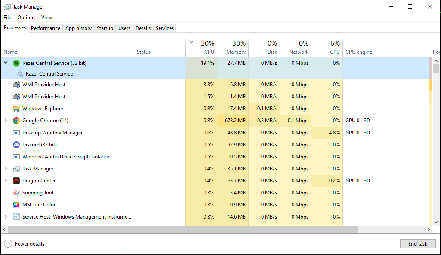441x255 pixels.
Task: Click the sort arrow above the CPU column
Action: click(191, 42)
